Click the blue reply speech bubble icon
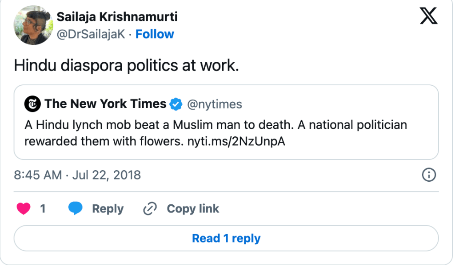455x267 pixels. click(x=76, y=208)
